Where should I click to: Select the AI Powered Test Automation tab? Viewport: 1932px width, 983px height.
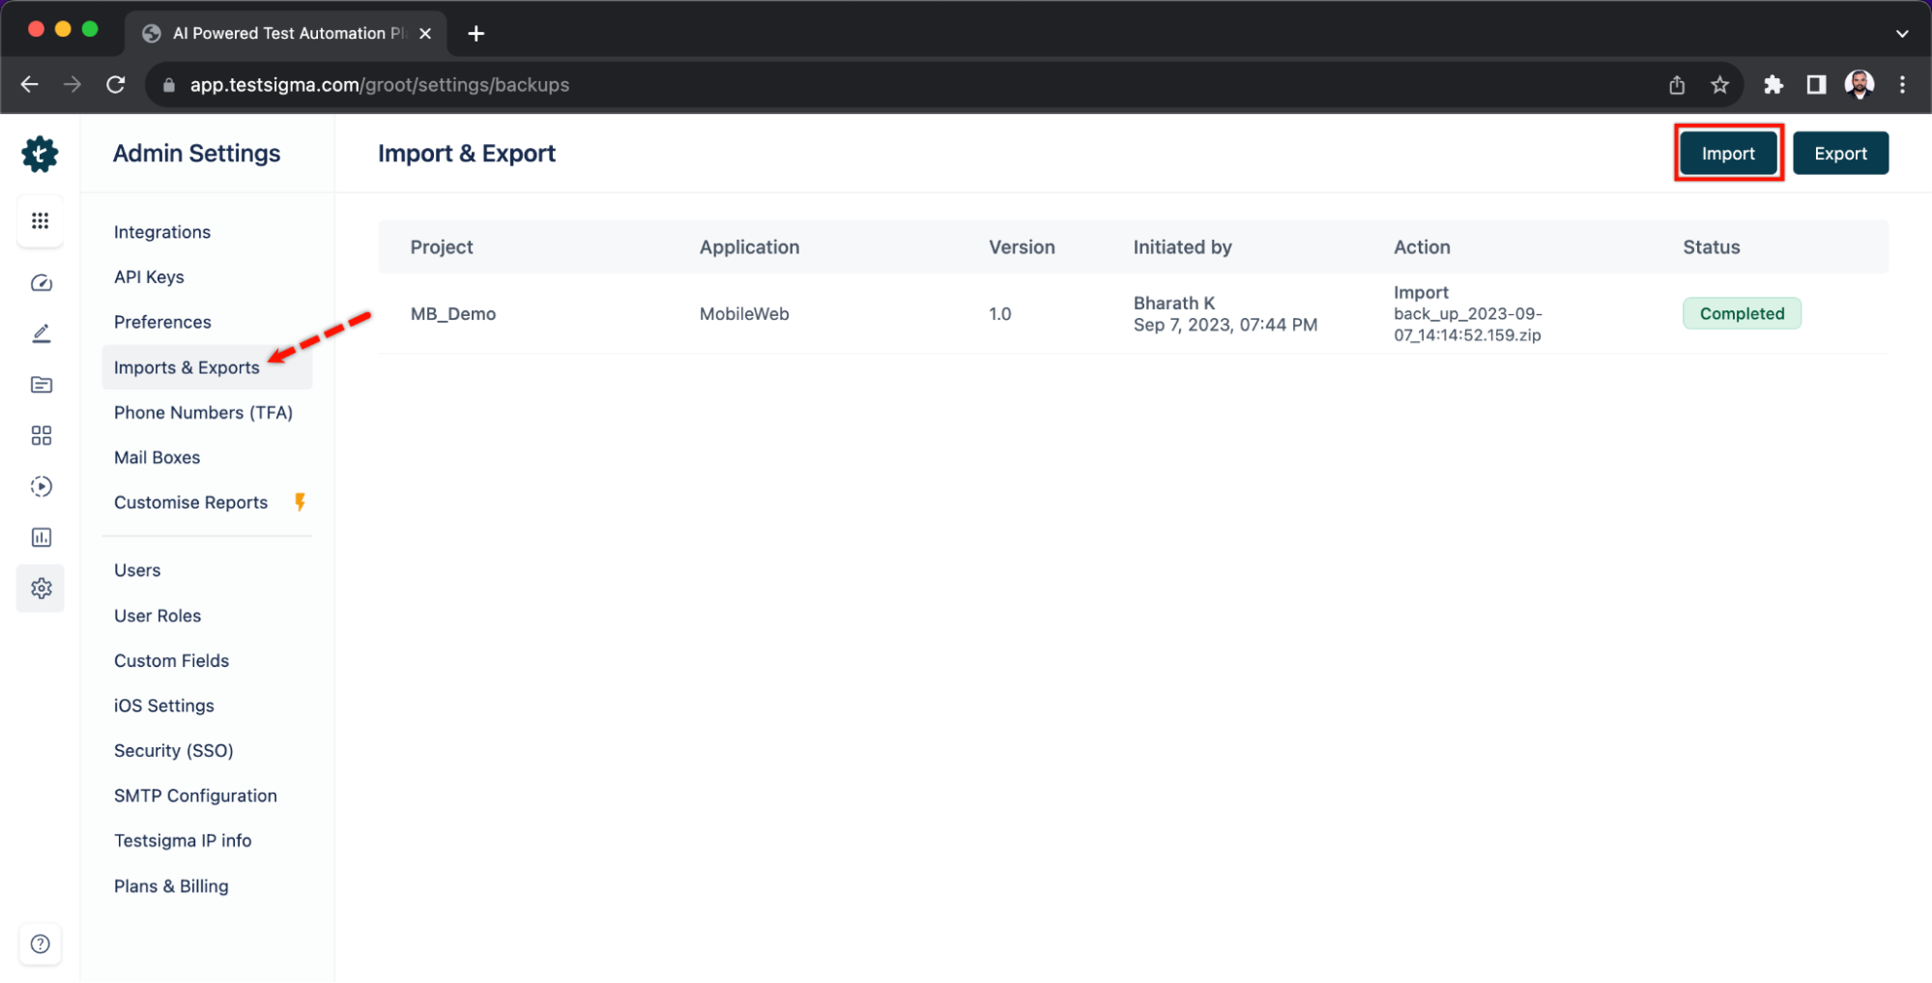(285, 34)
